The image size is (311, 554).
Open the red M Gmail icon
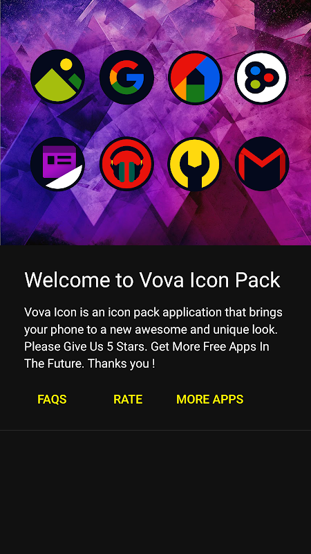tap(262, 163)
